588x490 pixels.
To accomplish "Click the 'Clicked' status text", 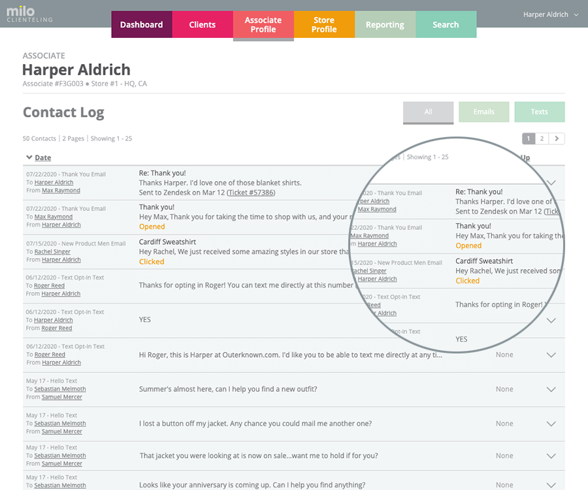I will 152,262.
